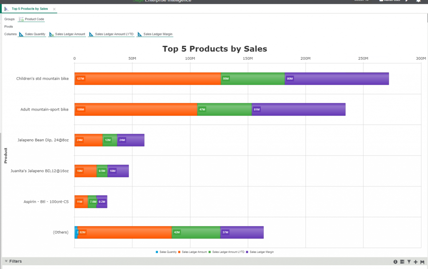Click the Sage Enterprise Intelligence header logo
Image resolution: width=428 pixels, height=269 pixels.
pos(163,1)
